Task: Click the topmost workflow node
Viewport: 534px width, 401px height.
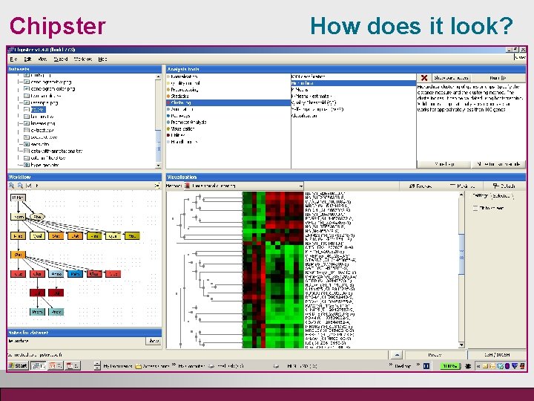Action: (18, 198)
